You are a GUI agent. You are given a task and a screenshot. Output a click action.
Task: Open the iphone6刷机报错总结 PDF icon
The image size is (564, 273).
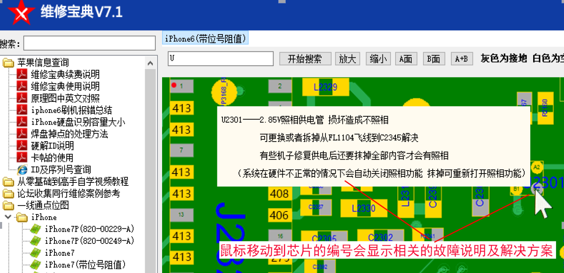[x=22, y=110]
